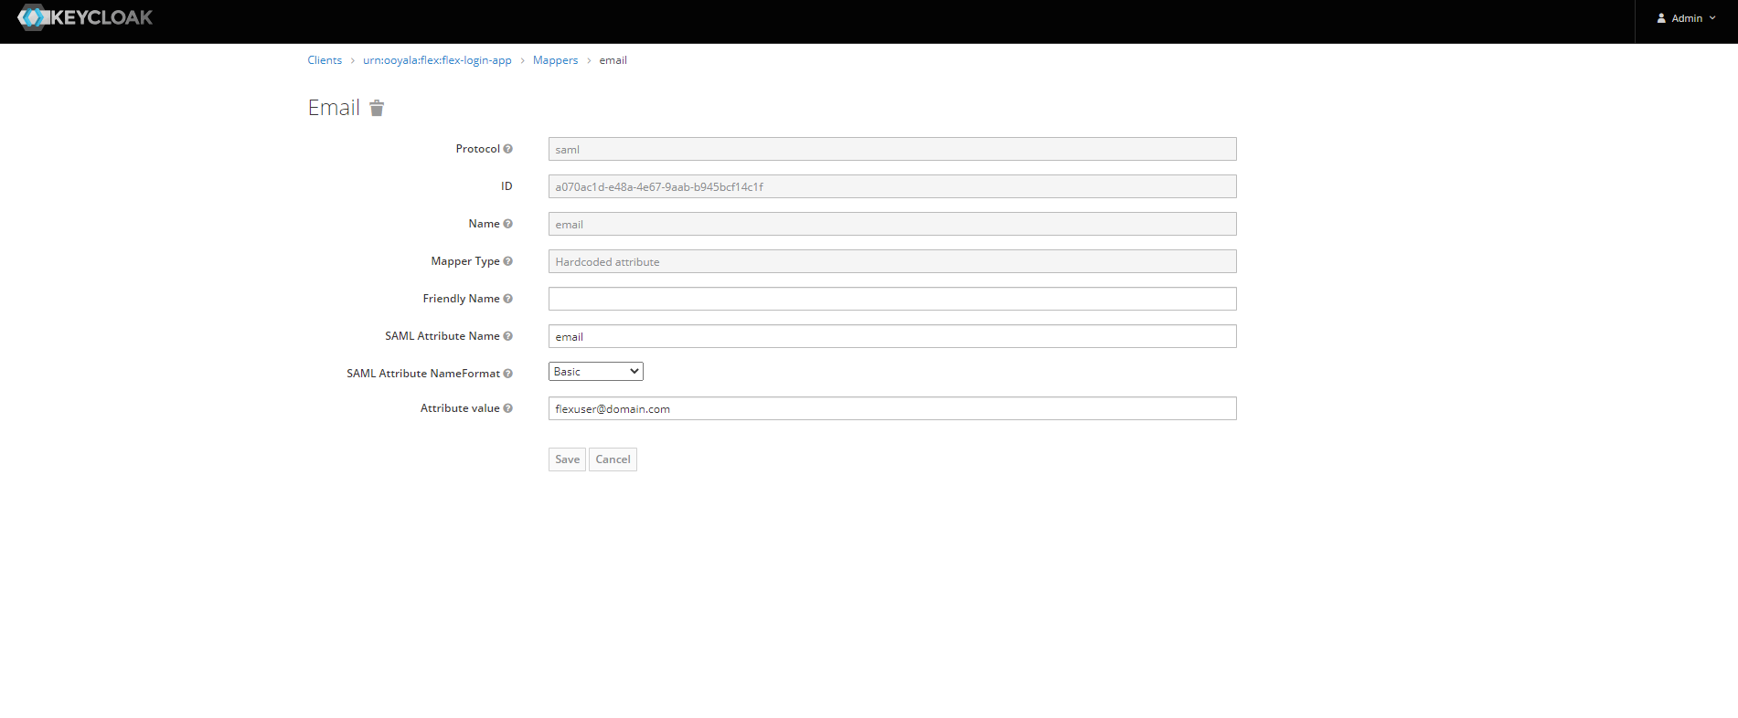
Task: Click the trash icon beside Email heading
Action: pyautogui.click(x=377, y=109)
